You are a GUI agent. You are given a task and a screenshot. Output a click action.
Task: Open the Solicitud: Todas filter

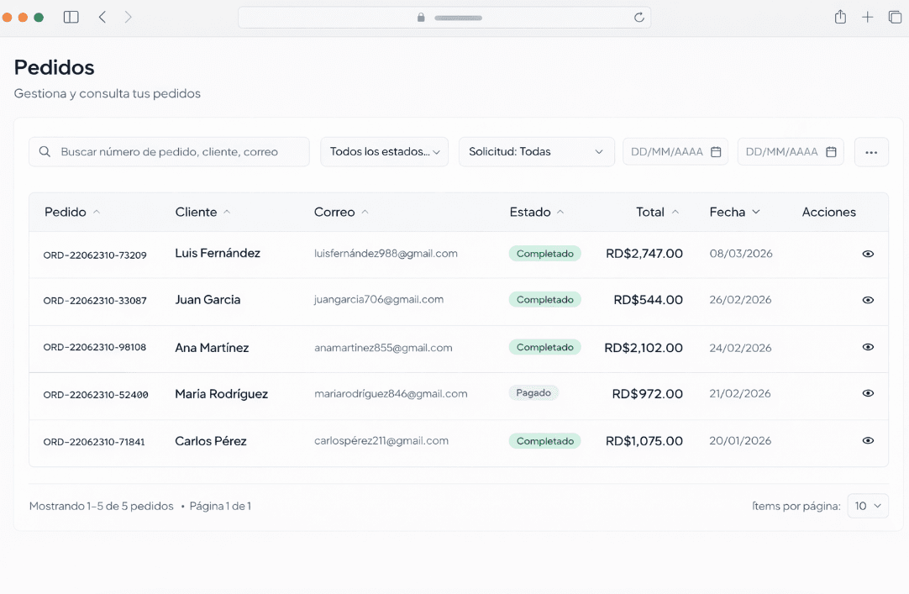[x=536, y=151]
